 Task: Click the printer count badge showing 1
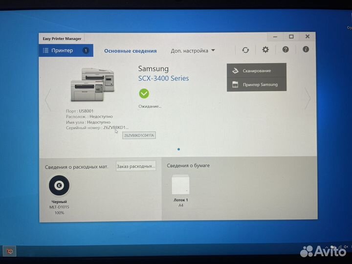click(x=86, y=50)
